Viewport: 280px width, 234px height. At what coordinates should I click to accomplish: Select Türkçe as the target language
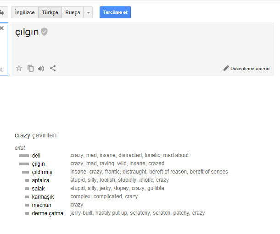pos(50,12)
